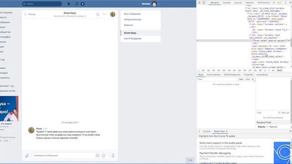The width and height of the screenshot is (292, 164).
Task: Click the Computed pane Filter field
Action: 266,113
